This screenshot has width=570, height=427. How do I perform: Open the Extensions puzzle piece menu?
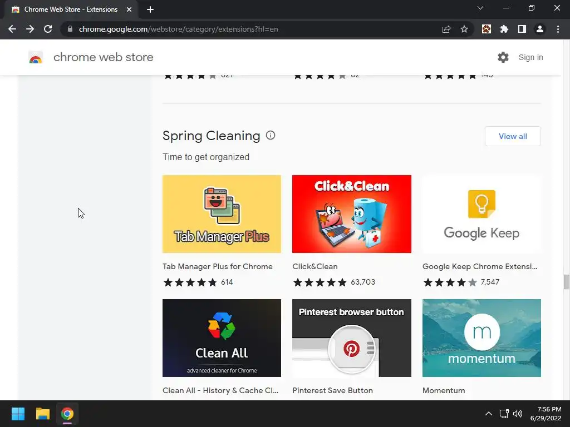coord(504,29)
